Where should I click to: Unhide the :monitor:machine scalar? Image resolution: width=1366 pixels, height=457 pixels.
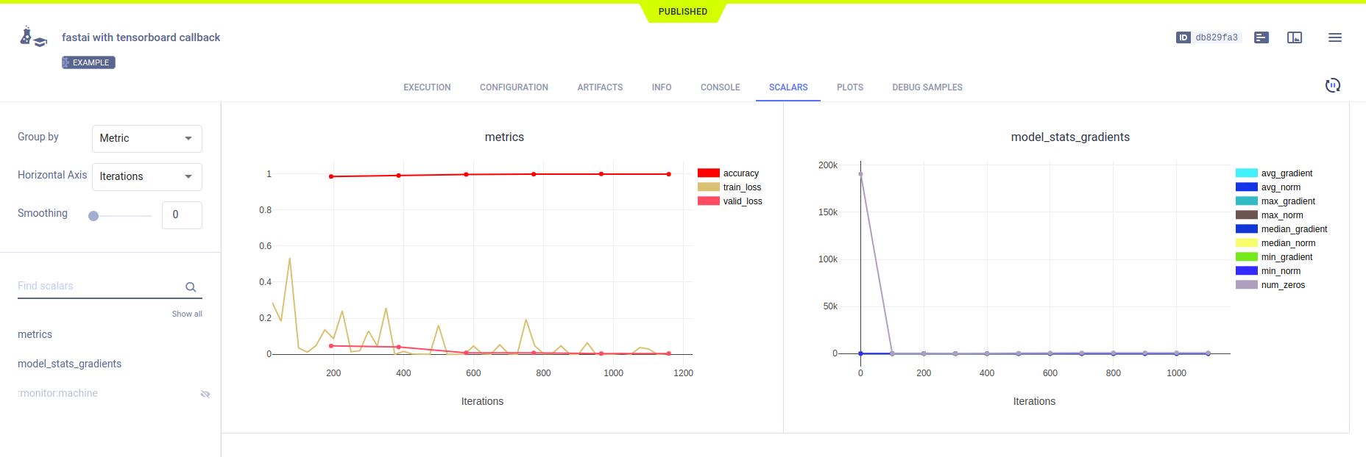click(205, 395)
